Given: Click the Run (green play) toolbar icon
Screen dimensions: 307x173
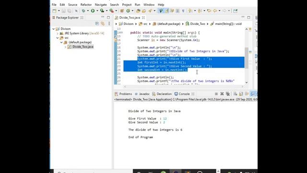Looking at the screenshot, I should point(93,11).
